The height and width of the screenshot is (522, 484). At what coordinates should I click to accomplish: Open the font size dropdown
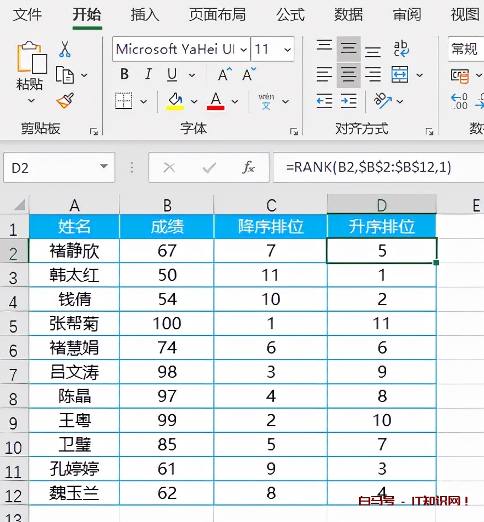coord(288,49)
